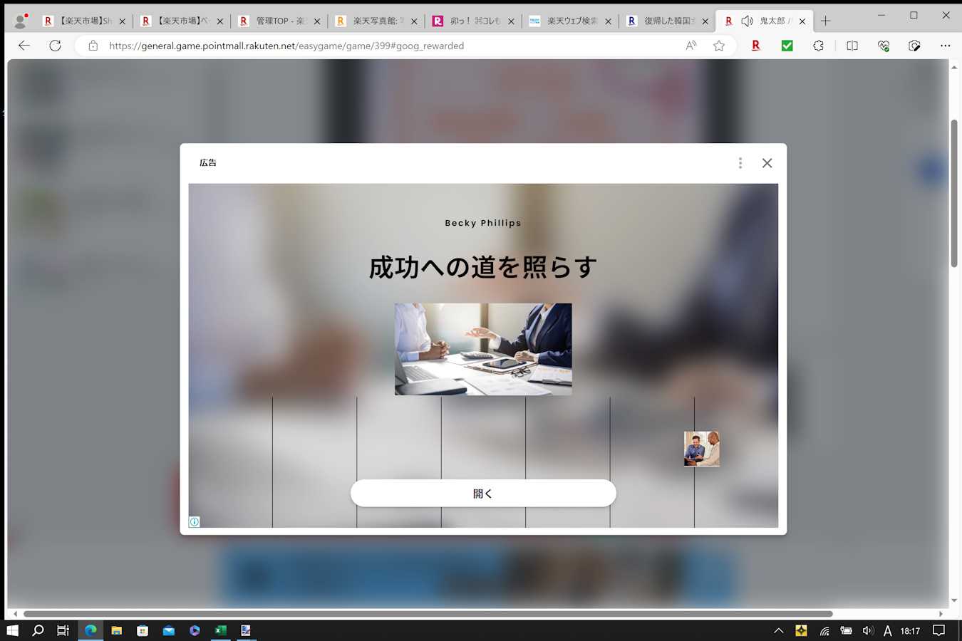962x641 pixels.
Task: Open a new browser tab
Action: pyautogui.click(x=826, y=21)
